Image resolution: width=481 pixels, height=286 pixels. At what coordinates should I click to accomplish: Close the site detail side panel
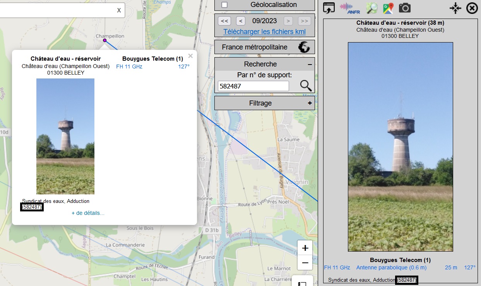pyautogui.click(x=472, y=8)
